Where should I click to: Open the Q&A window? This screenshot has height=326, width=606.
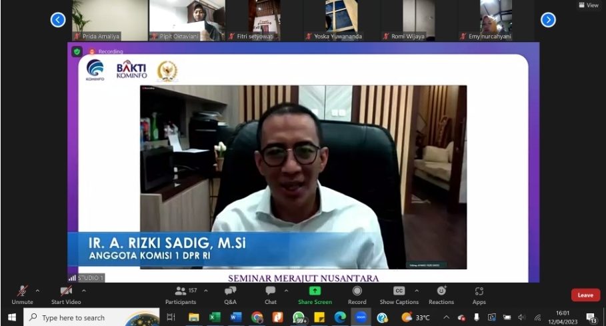point(231,295)
